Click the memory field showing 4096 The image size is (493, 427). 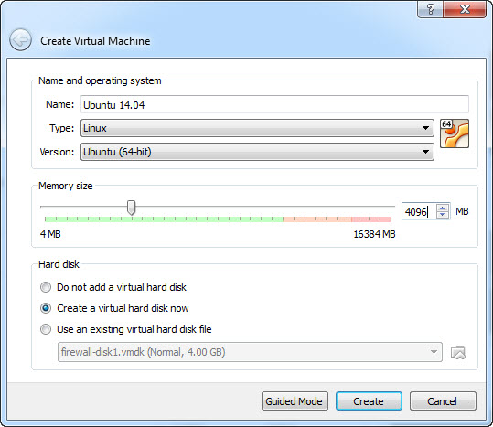pyautogui.click(x=419, y=211)
